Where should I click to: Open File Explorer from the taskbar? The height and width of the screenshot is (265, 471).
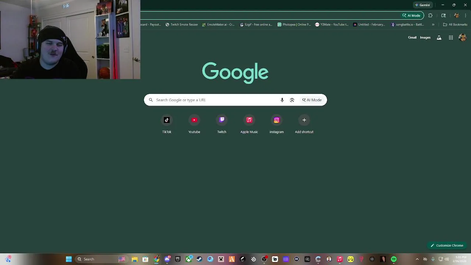click(135, 259)
